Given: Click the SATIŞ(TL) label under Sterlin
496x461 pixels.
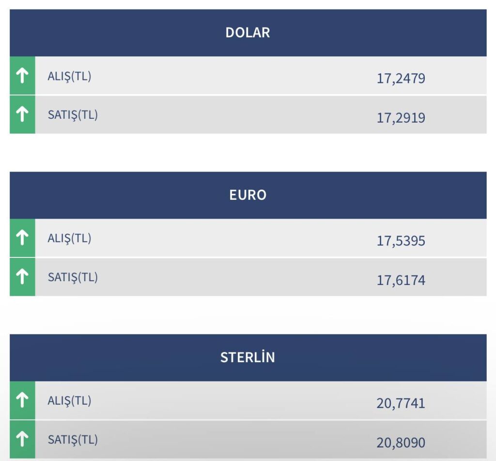Looking at the screenshot, I should tap(73, 440).
